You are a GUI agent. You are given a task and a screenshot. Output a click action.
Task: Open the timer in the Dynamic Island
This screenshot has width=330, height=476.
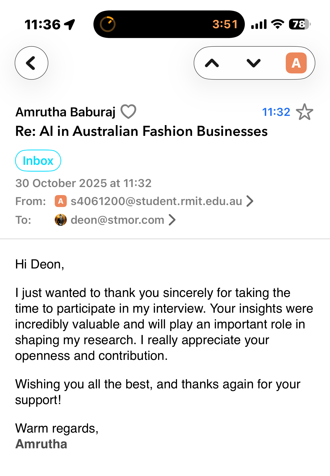(x=169, y=24)
